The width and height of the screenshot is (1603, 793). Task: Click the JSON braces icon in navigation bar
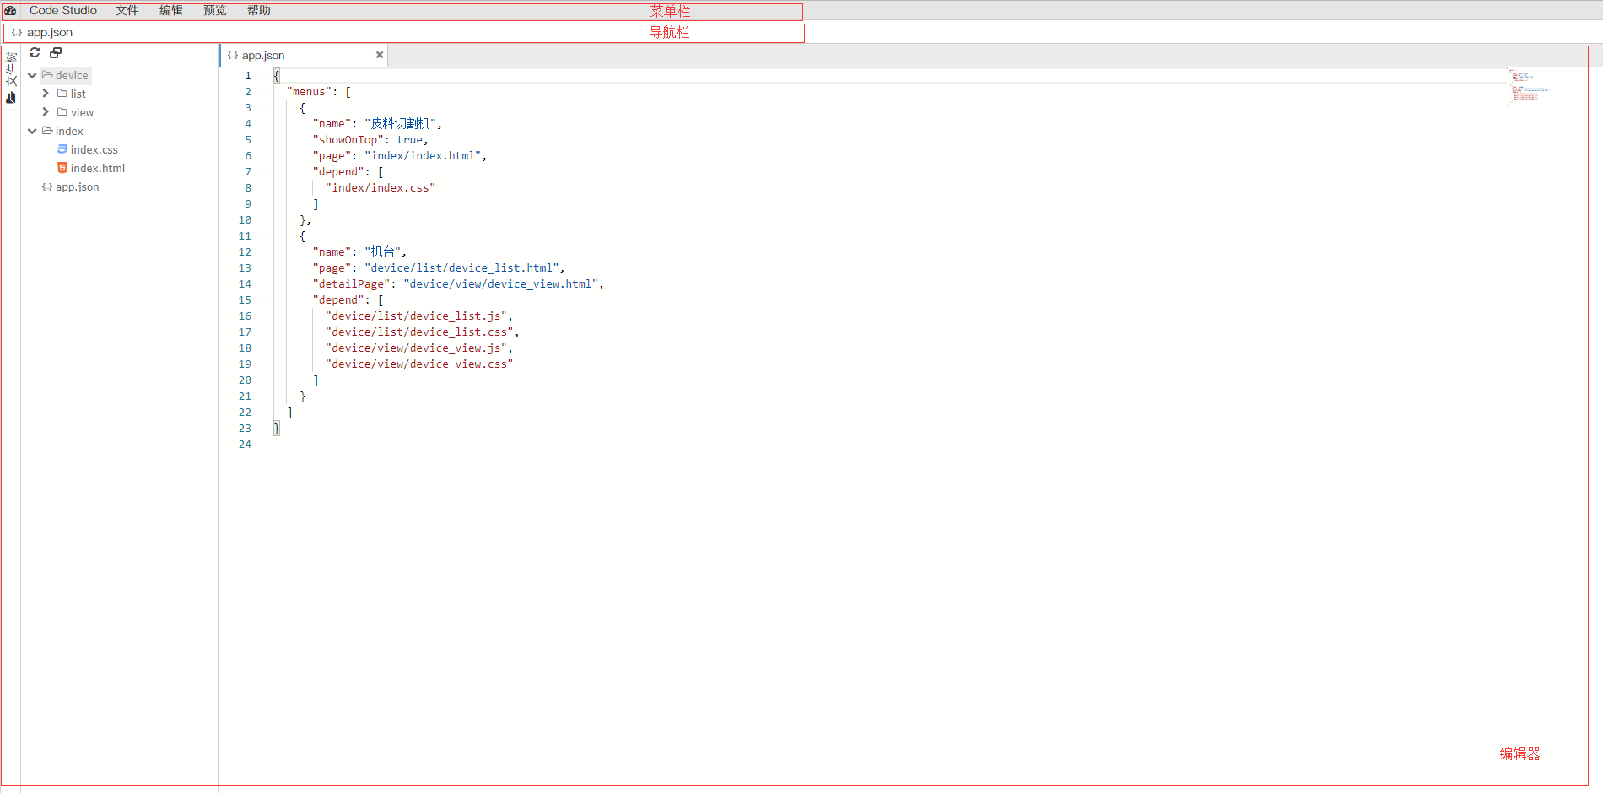pyautogui.click(x=17, y=32)
